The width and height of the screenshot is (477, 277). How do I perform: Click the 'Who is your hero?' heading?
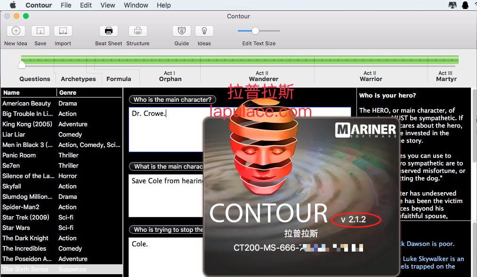[387, 95]
